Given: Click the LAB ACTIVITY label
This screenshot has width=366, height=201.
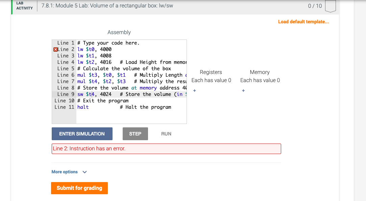Looking at the screenshot, I should [x=24, y=6].
